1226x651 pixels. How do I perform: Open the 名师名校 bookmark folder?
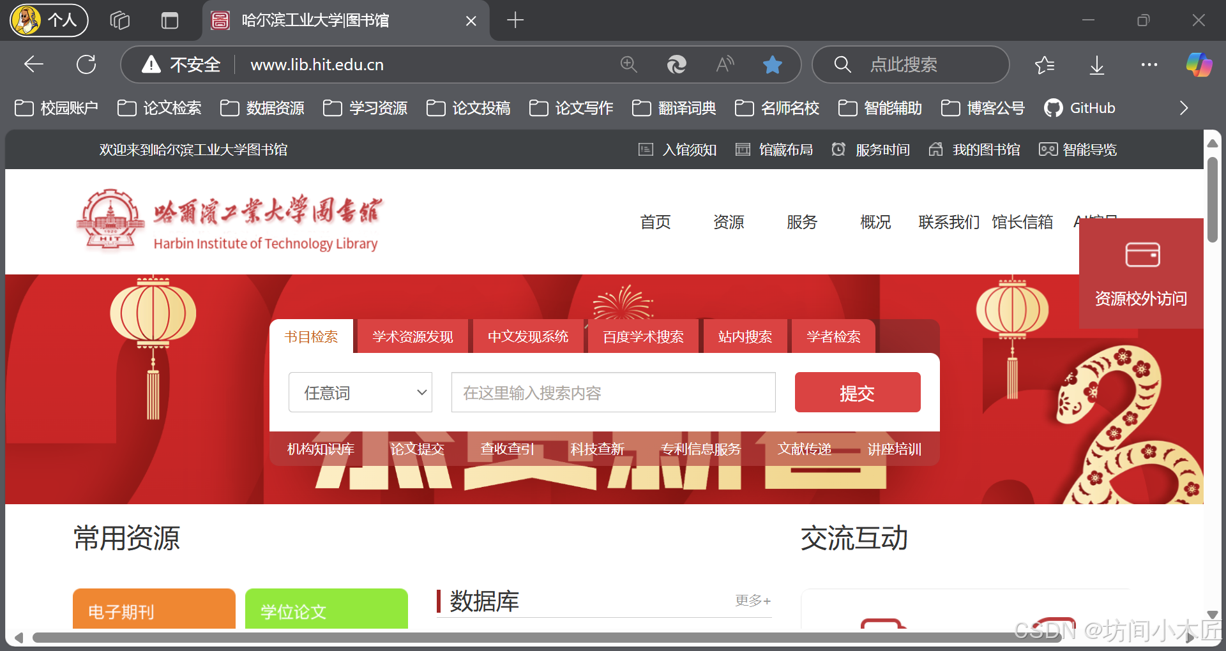776,108
